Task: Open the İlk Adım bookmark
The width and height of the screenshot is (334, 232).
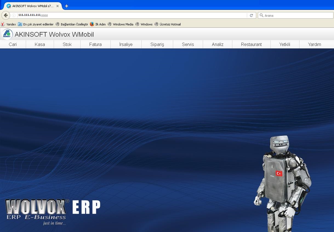Action: (x=98, y=24)
